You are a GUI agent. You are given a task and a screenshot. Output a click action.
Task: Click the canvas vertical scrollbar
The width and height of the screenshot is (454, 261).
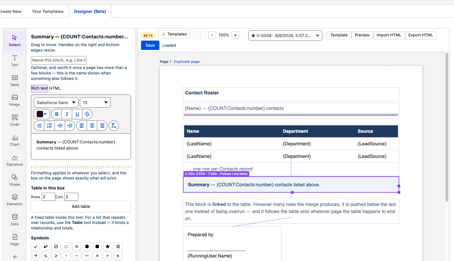[447, 127]
